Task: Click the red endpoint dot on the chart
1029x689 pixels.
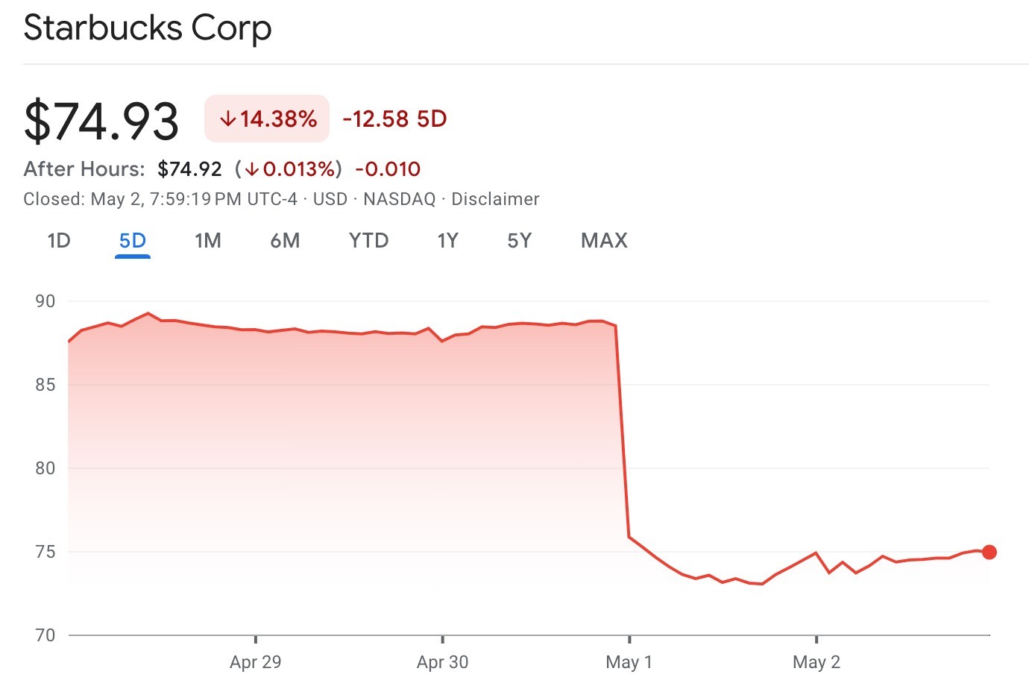Action: tap(989, 553)
